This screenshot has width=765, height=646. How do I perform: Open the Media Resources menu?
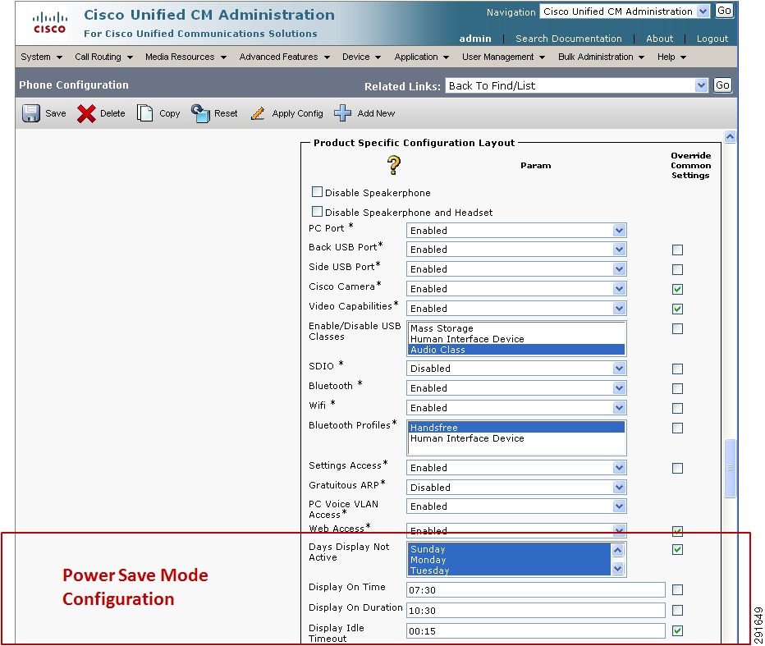(186, 57)
